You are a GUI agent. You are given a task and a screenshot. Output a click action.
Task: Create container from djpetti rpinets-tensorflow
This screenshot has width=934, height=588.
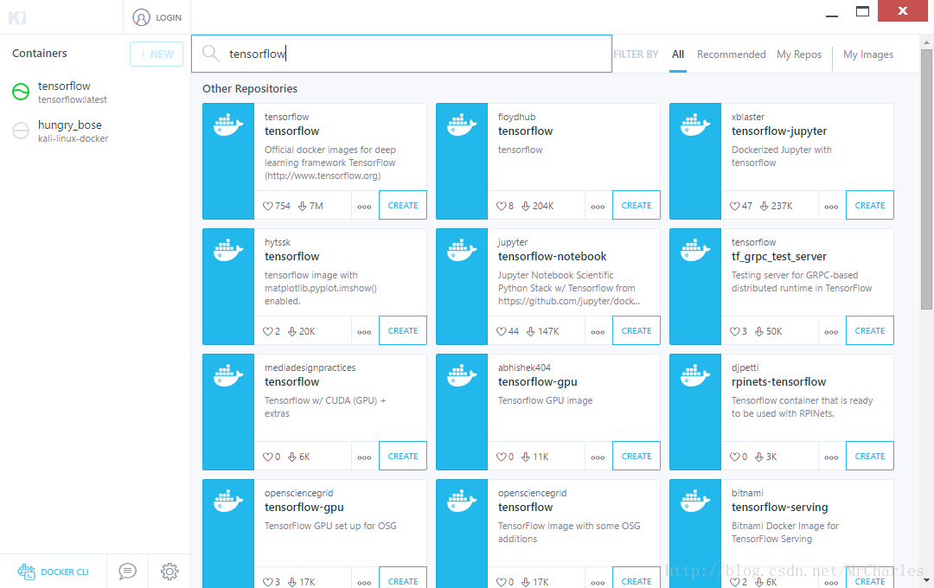point(870,456)
